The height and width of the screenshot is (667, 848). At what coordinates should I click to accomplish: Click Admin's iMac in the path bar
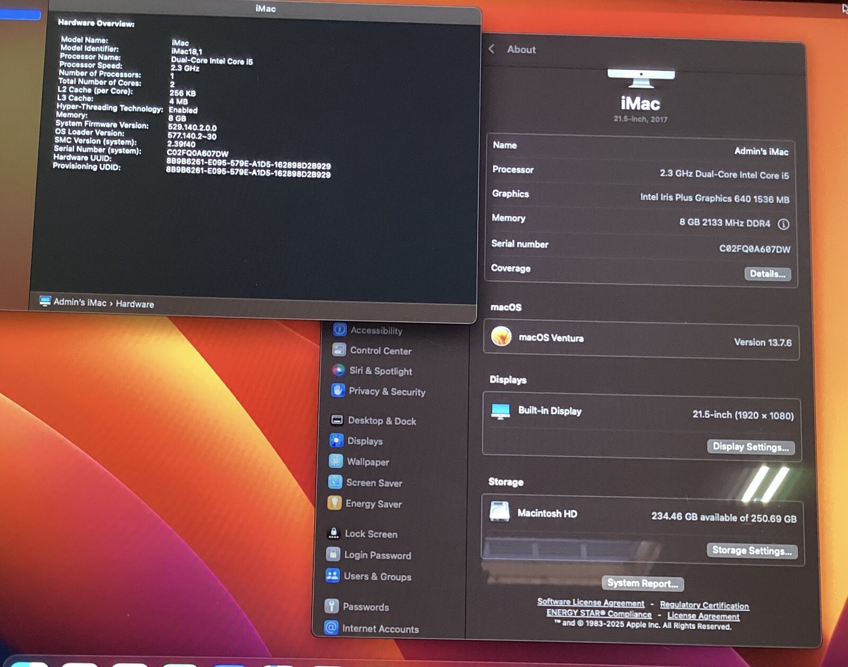coord(79,302)
